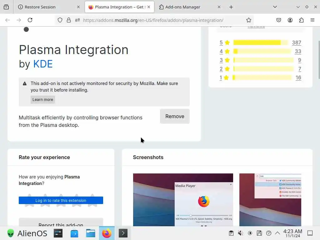Screen dimensions: 320x240
Task: Open extensions puzzle icon in toolbar
Action: (x=301, y=20)
